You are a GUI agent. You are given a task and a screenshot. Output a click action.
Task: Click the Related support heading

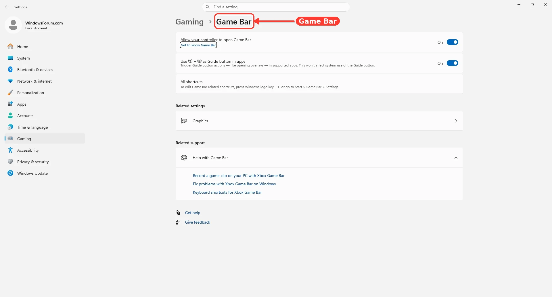click(190, 143)
